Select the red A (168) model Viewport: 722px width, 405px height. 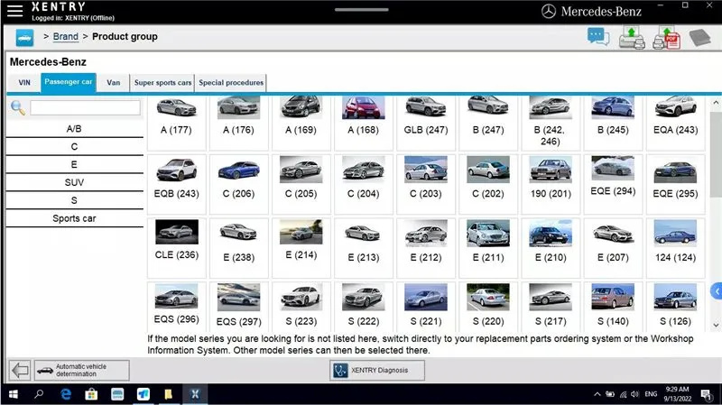[364, 123]
